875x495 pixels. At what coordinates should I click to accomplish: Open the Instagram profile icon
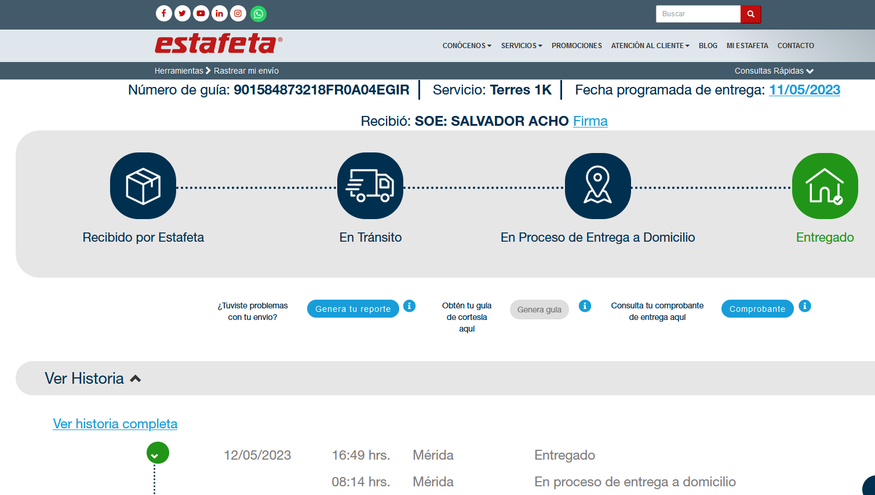[238, 13]
